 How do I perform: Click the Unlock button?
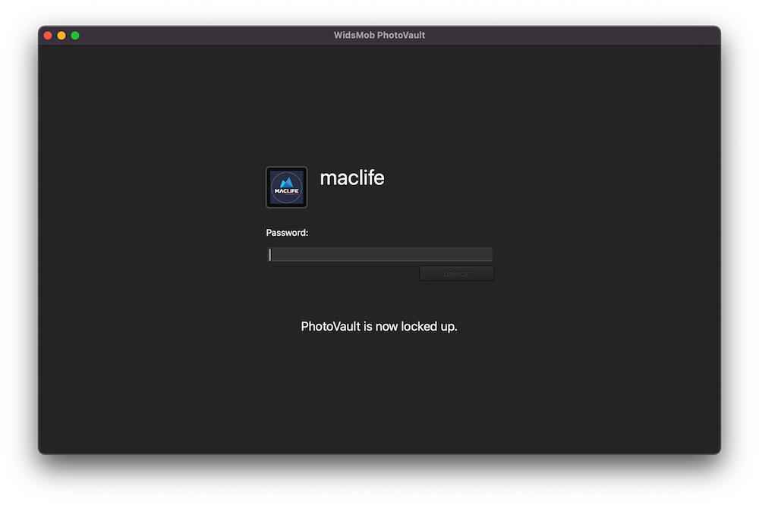click(456, 274)
